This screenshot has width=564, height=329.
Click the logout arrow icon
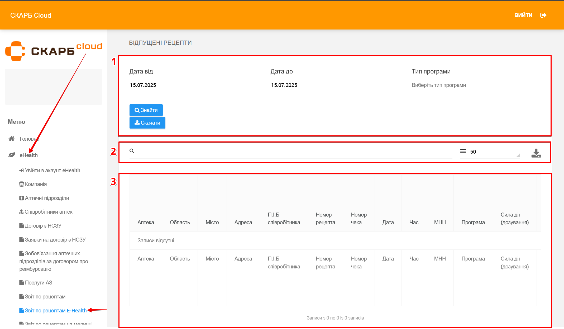[543, 15]
